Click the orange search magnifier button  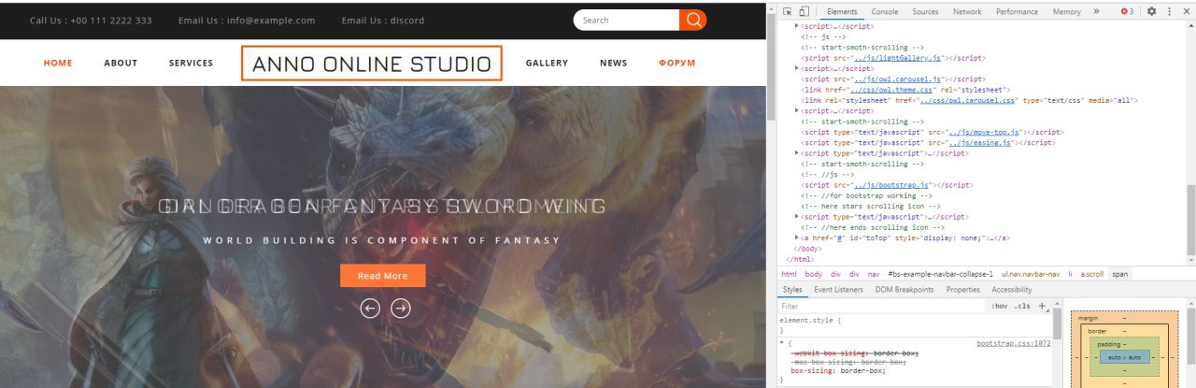coord(692,20)
